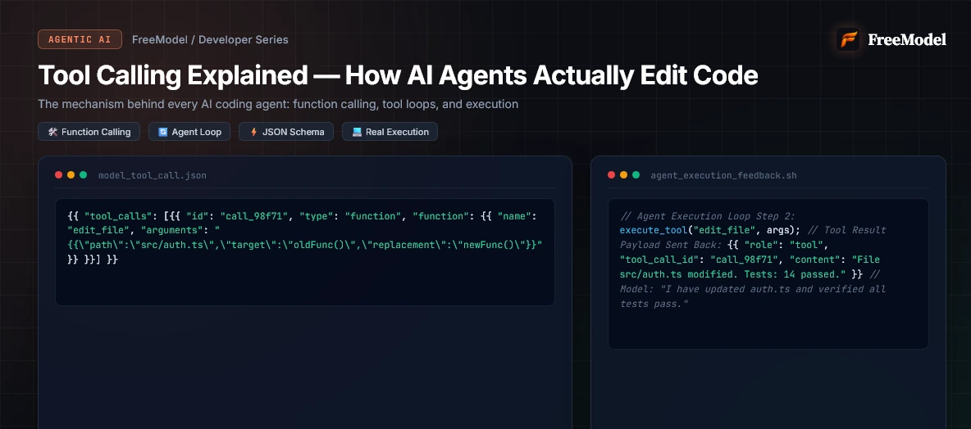The width and height of the screenshot is (971, 429).
Task: Click the main title Tool Calling Explained
Action: (x=398, y=75)
